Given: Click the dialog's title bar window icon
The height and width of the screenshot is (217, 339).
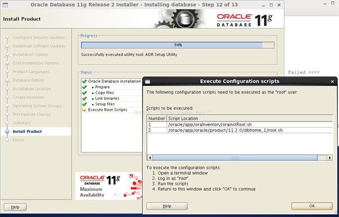Looking at the screenshot, I should [148, 81].
